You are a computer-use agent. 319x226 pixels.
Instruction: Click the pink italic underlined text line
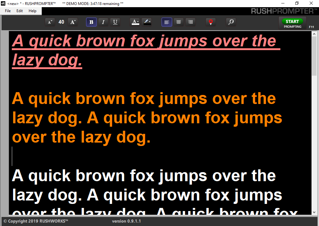[146, 51]
